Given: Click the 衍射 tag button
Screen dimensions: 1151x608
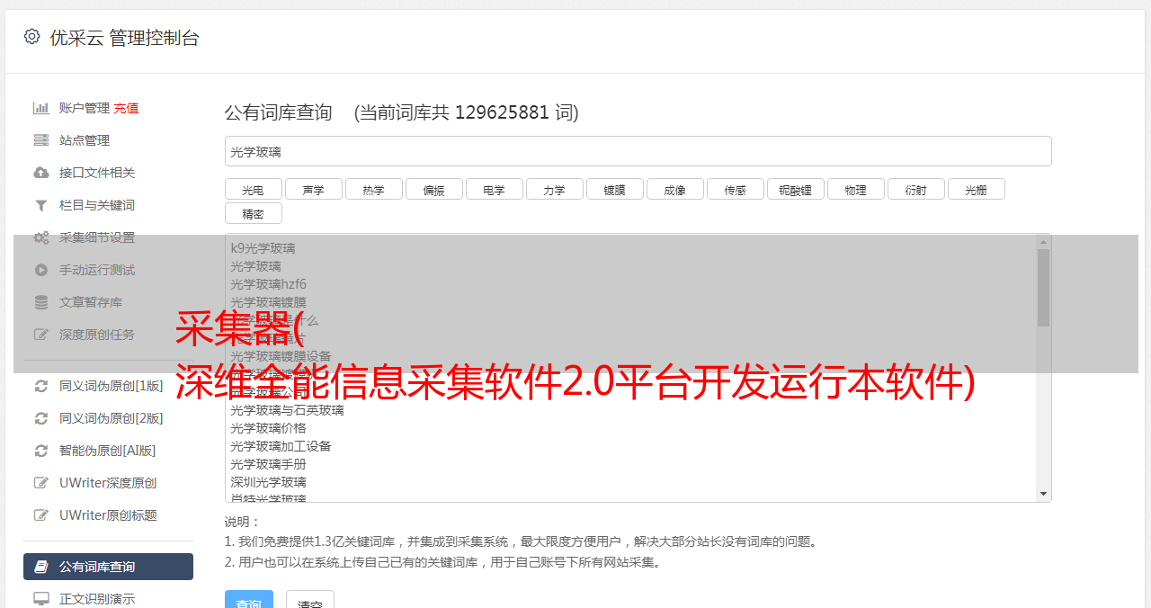Looking at the screenshot, I should point(915,189).
